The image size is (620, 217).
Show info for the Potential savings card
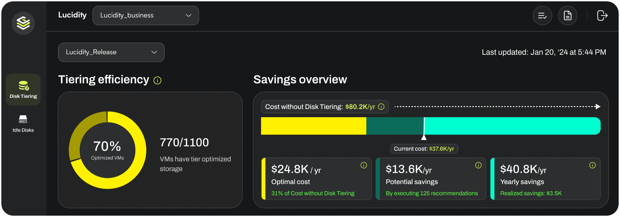click(x=478, y=165)
